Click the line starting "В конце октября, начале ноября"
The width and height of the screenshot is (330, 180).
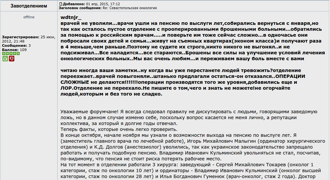tap(179, 135)
